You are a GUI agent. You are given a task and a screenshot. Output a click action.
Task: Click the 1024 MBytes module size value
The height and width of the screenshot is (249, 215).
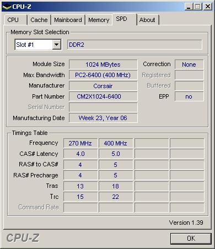click(103, 64)
